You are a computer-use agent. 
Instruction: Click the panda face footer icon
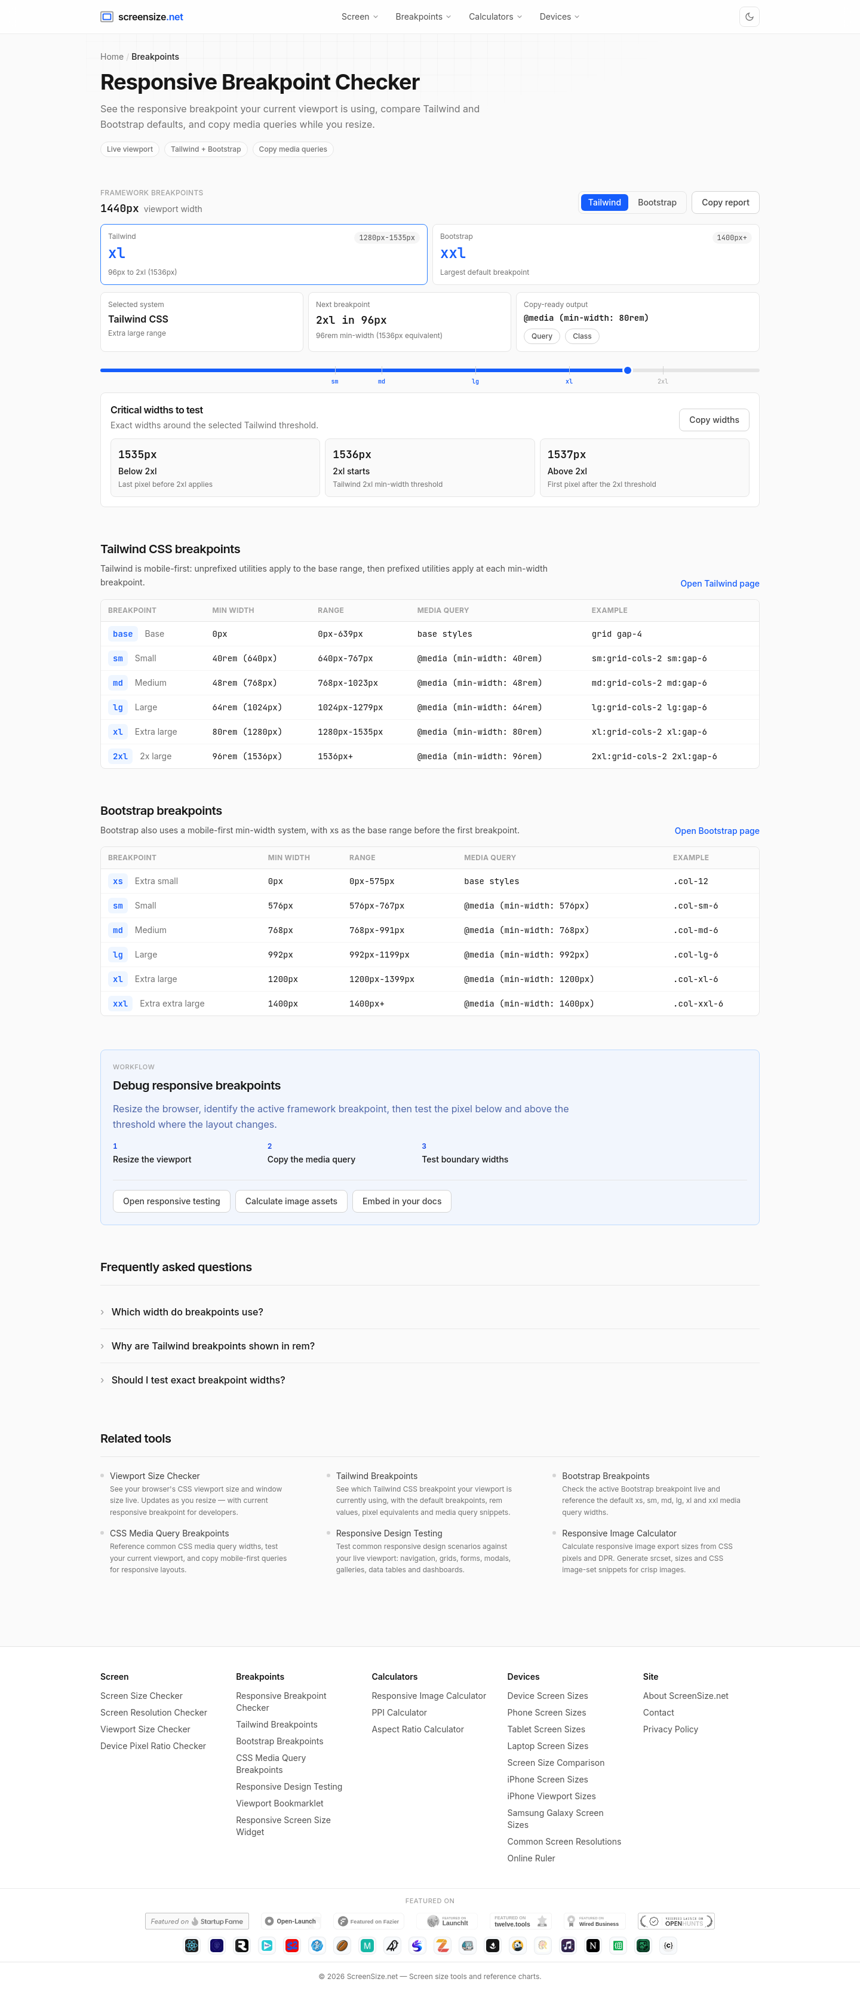click(518, 1946)
